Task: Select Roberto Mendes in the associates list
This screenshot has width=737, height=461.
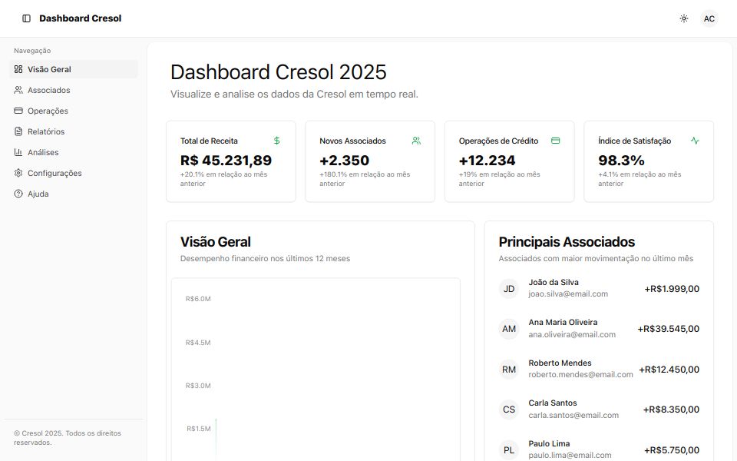Action: (x=560, y=363)
